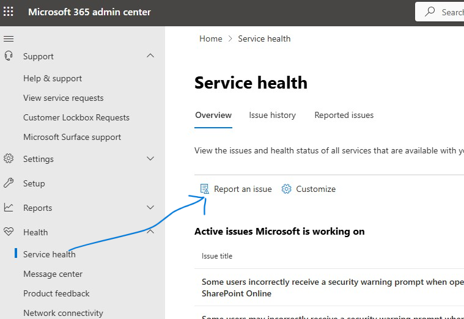This screenshot has height=319, width=464.
Task: Focus the Search input field
Action: 440,12
